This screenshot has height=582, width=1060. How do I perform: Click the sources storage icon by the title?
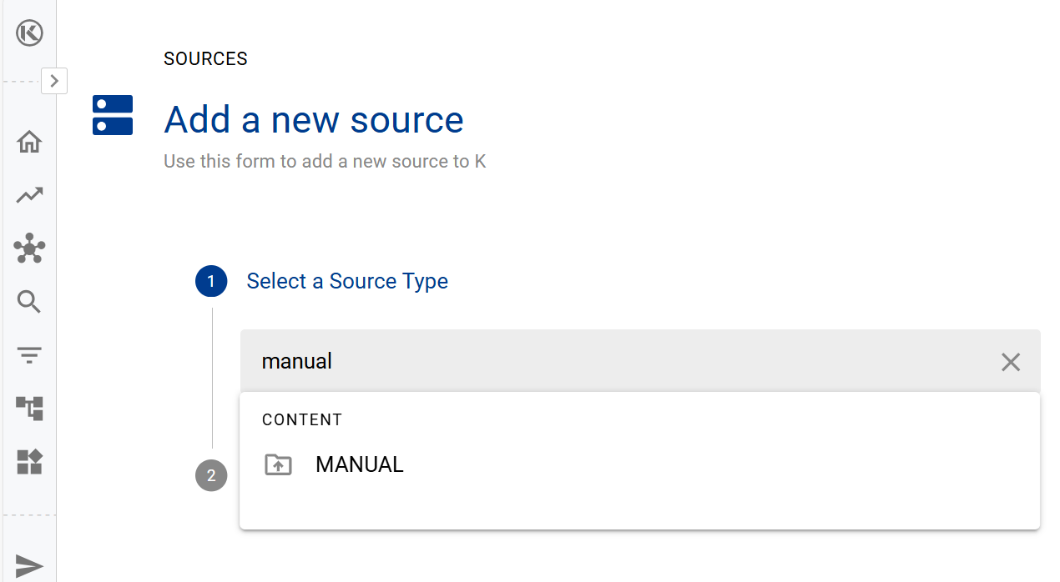click(x=113, y=115)
